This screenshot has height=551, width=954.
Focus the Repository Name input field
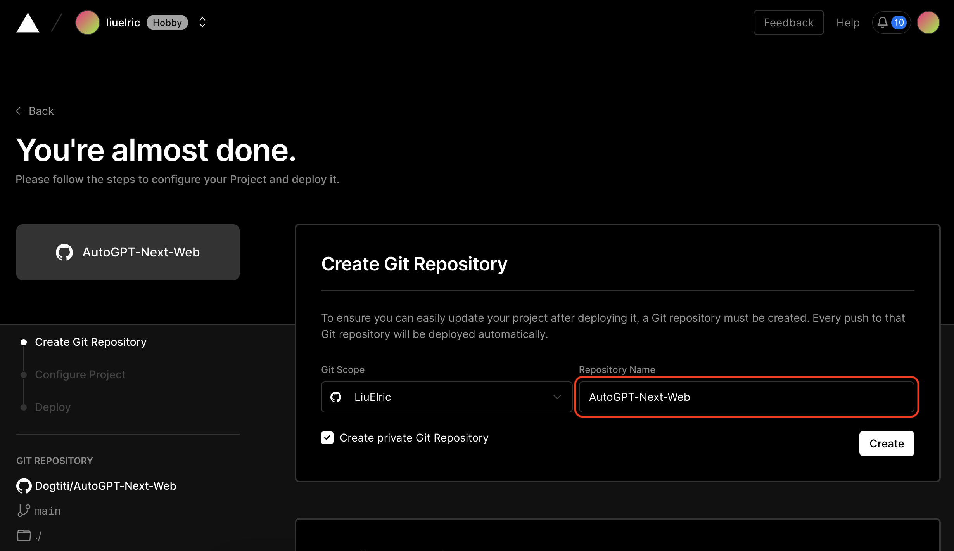(746, 397)
